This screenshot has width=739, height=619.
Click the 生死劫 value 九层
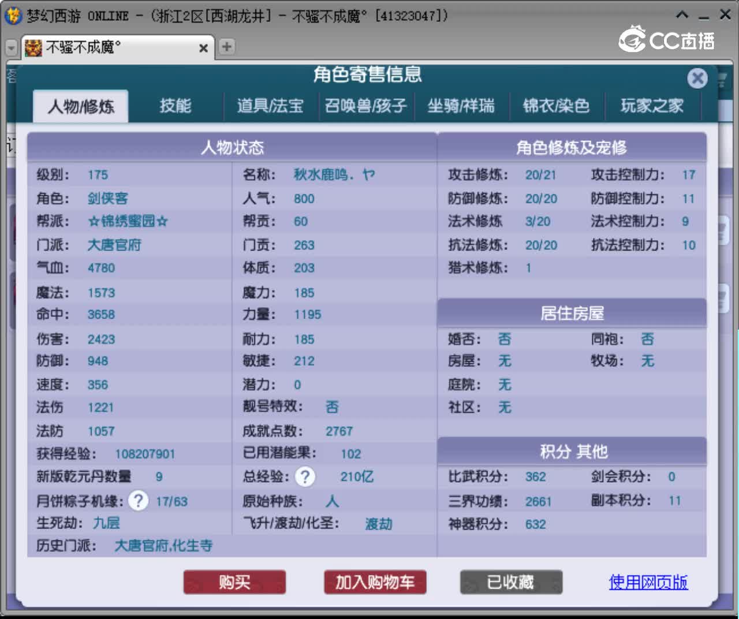tap(106, 523)
